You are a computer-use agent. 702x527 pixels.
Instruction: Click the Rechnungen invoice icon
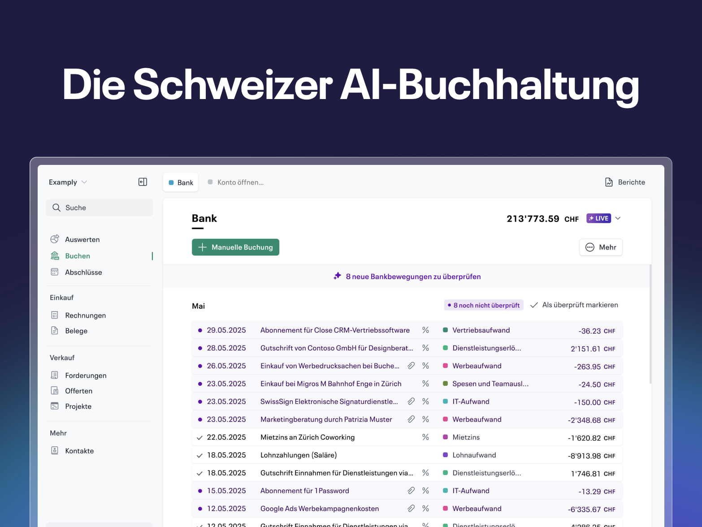coord(55,315)
